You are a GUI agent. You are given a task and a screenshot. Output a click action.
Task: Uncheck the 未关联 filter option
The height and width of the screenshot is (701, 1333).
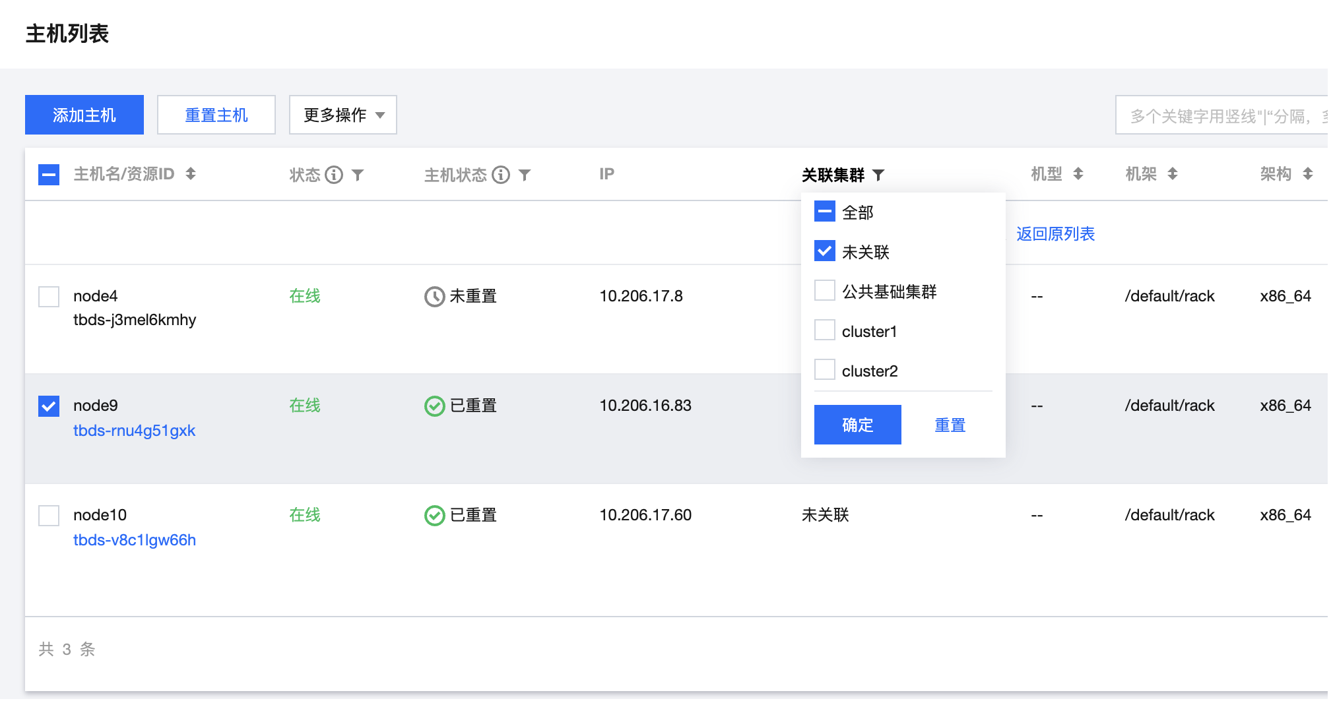(x=825, y=251)
